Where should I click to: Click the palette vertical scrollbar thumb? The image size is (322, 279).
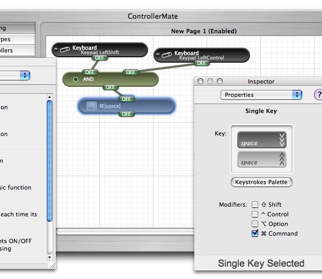tap(49, 161)
